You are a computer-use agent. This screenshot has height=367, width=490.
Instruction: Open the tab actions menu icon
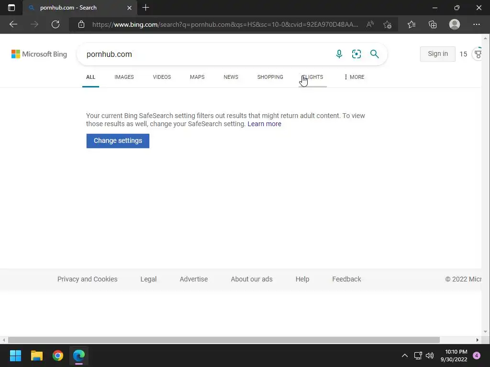[x=11, y=8]
